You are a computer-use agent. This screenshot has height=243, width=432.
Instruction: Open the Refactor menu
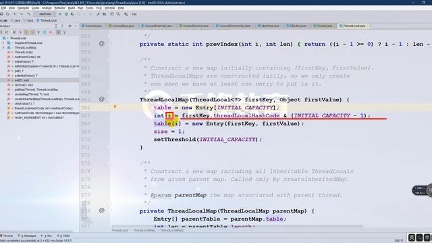pyautogui.click(x=59, y=8)
